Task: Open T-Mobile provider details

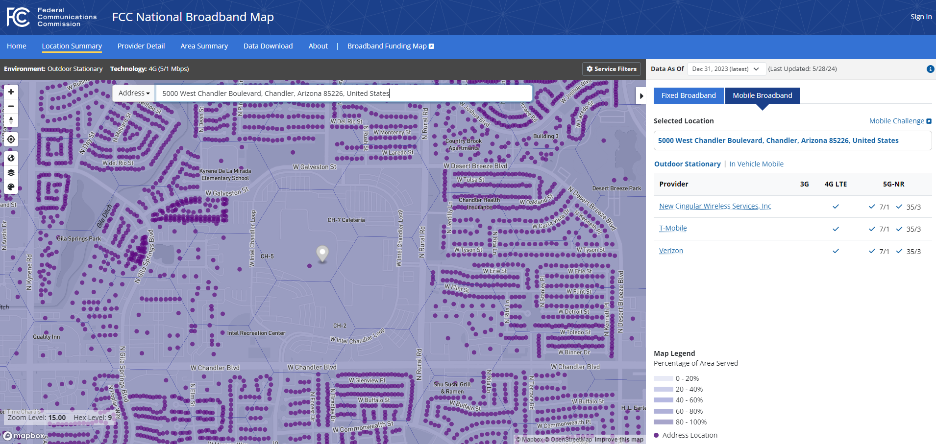Action: pos(673,228)
